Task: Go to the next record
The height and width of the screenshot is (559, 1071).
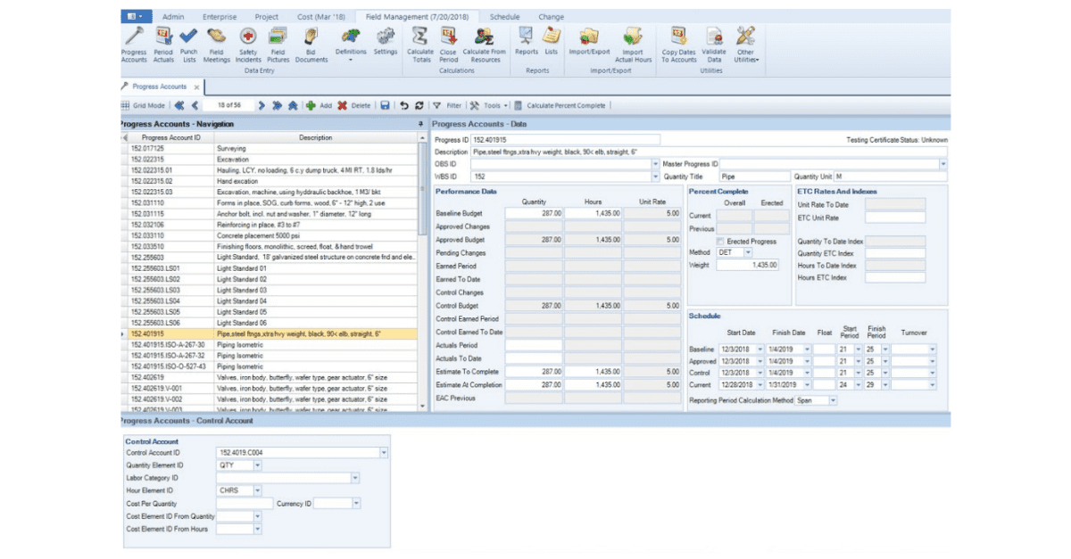Action: (262, 105)
